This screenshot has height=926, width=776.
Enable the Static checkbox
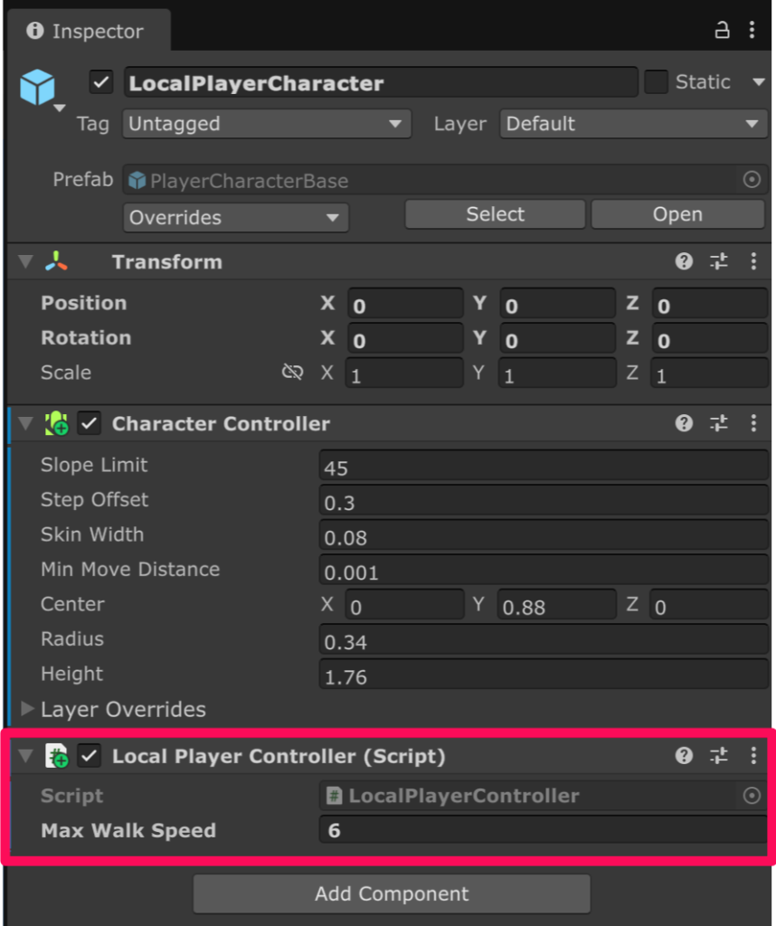pyautogui.click(x=656, y=82)
